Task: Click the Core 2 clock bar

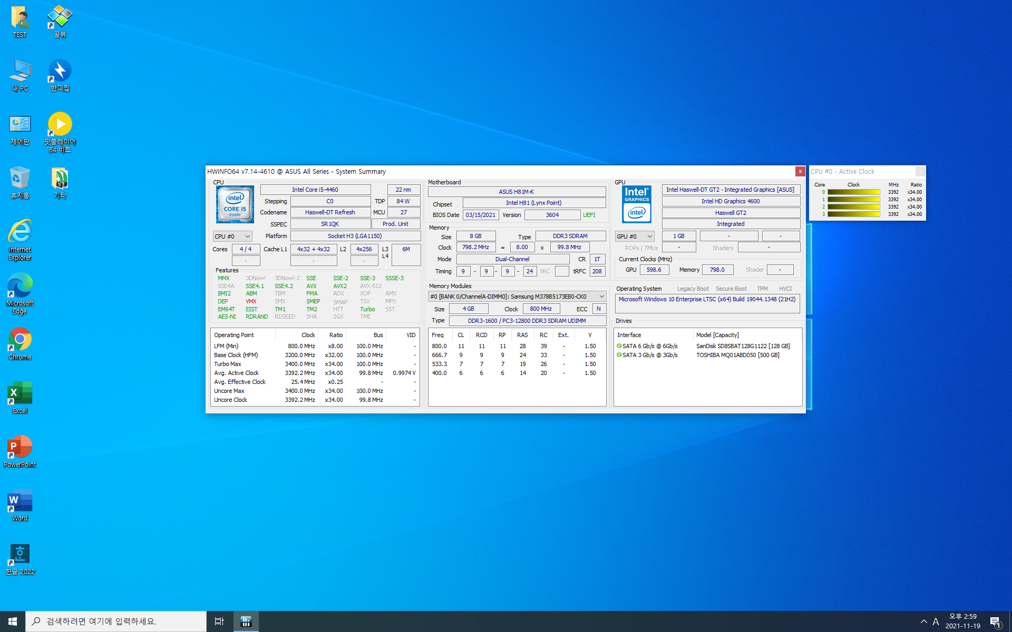Action: (x=853, y=207)
